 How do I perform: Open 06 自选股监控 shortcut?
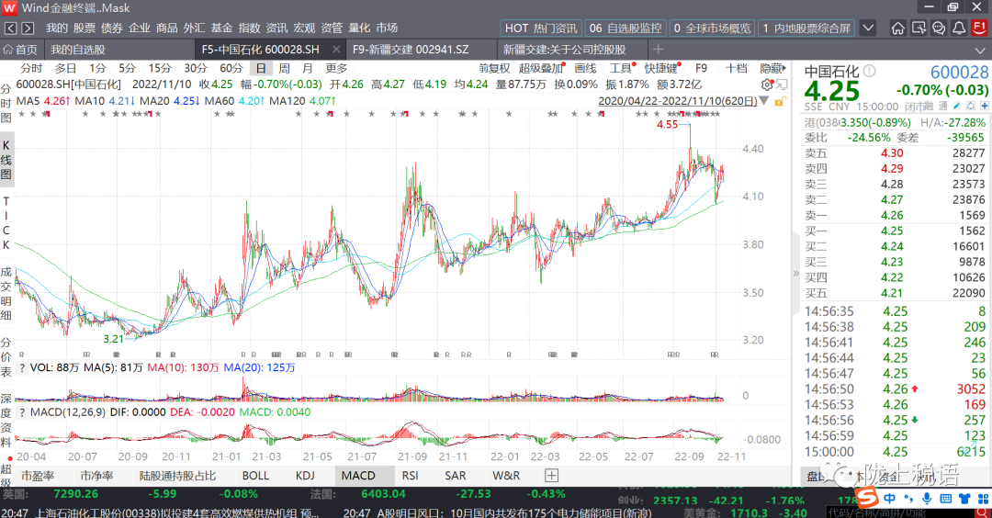coord(626,28)
